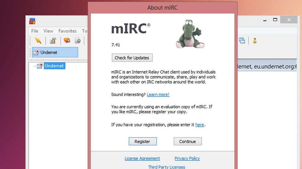Click the Continue button
Image resolution: width=302 pixels, height=169 pixels.
(188, 141)
